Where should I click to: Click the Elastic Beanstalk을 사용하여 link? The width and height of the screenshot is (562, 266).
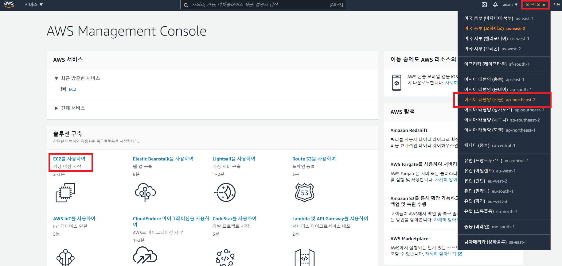point(163,159)
